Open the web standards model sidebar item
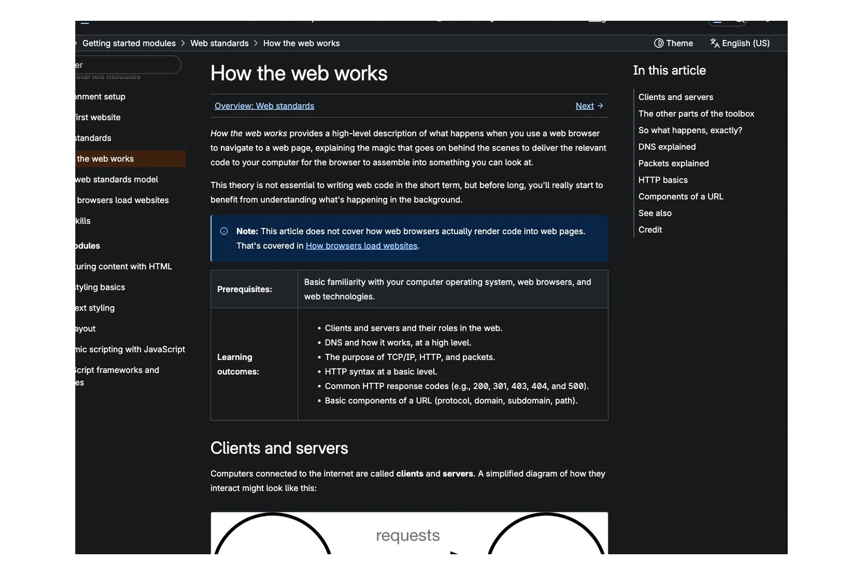Image resolution: width=863 pixels, height=575 pixels. 117,180
